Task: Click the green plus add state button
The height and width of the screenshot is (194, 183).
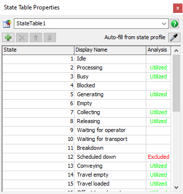Action: 8,37
